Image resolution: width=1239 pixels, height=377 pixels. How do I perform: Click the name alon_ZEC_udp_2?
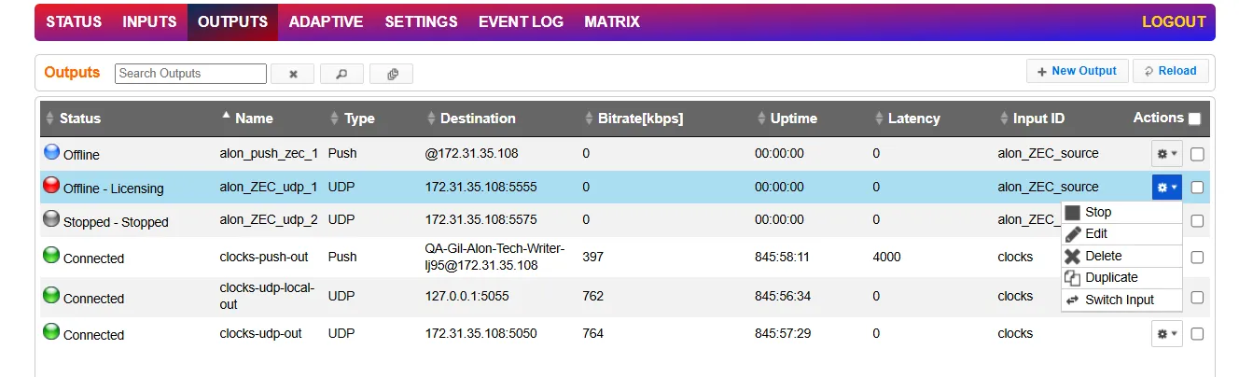tap(269, 220)
